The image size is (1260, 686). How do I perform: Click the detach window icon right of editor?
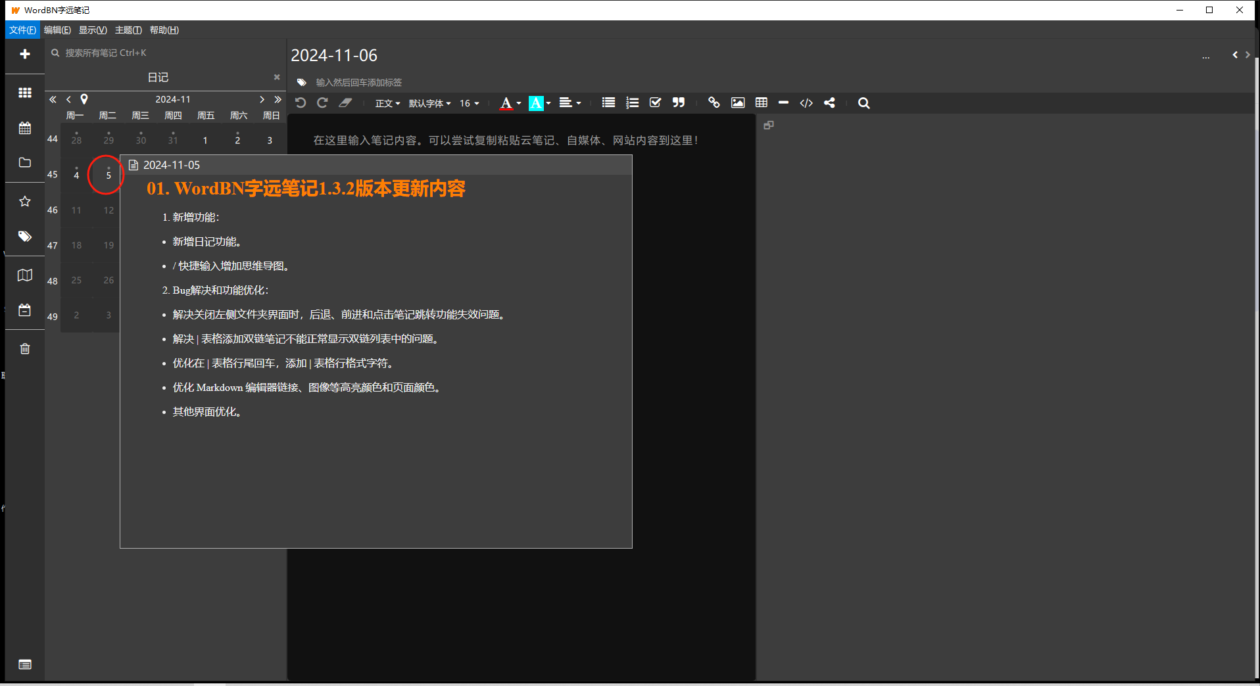pos(769,125)
